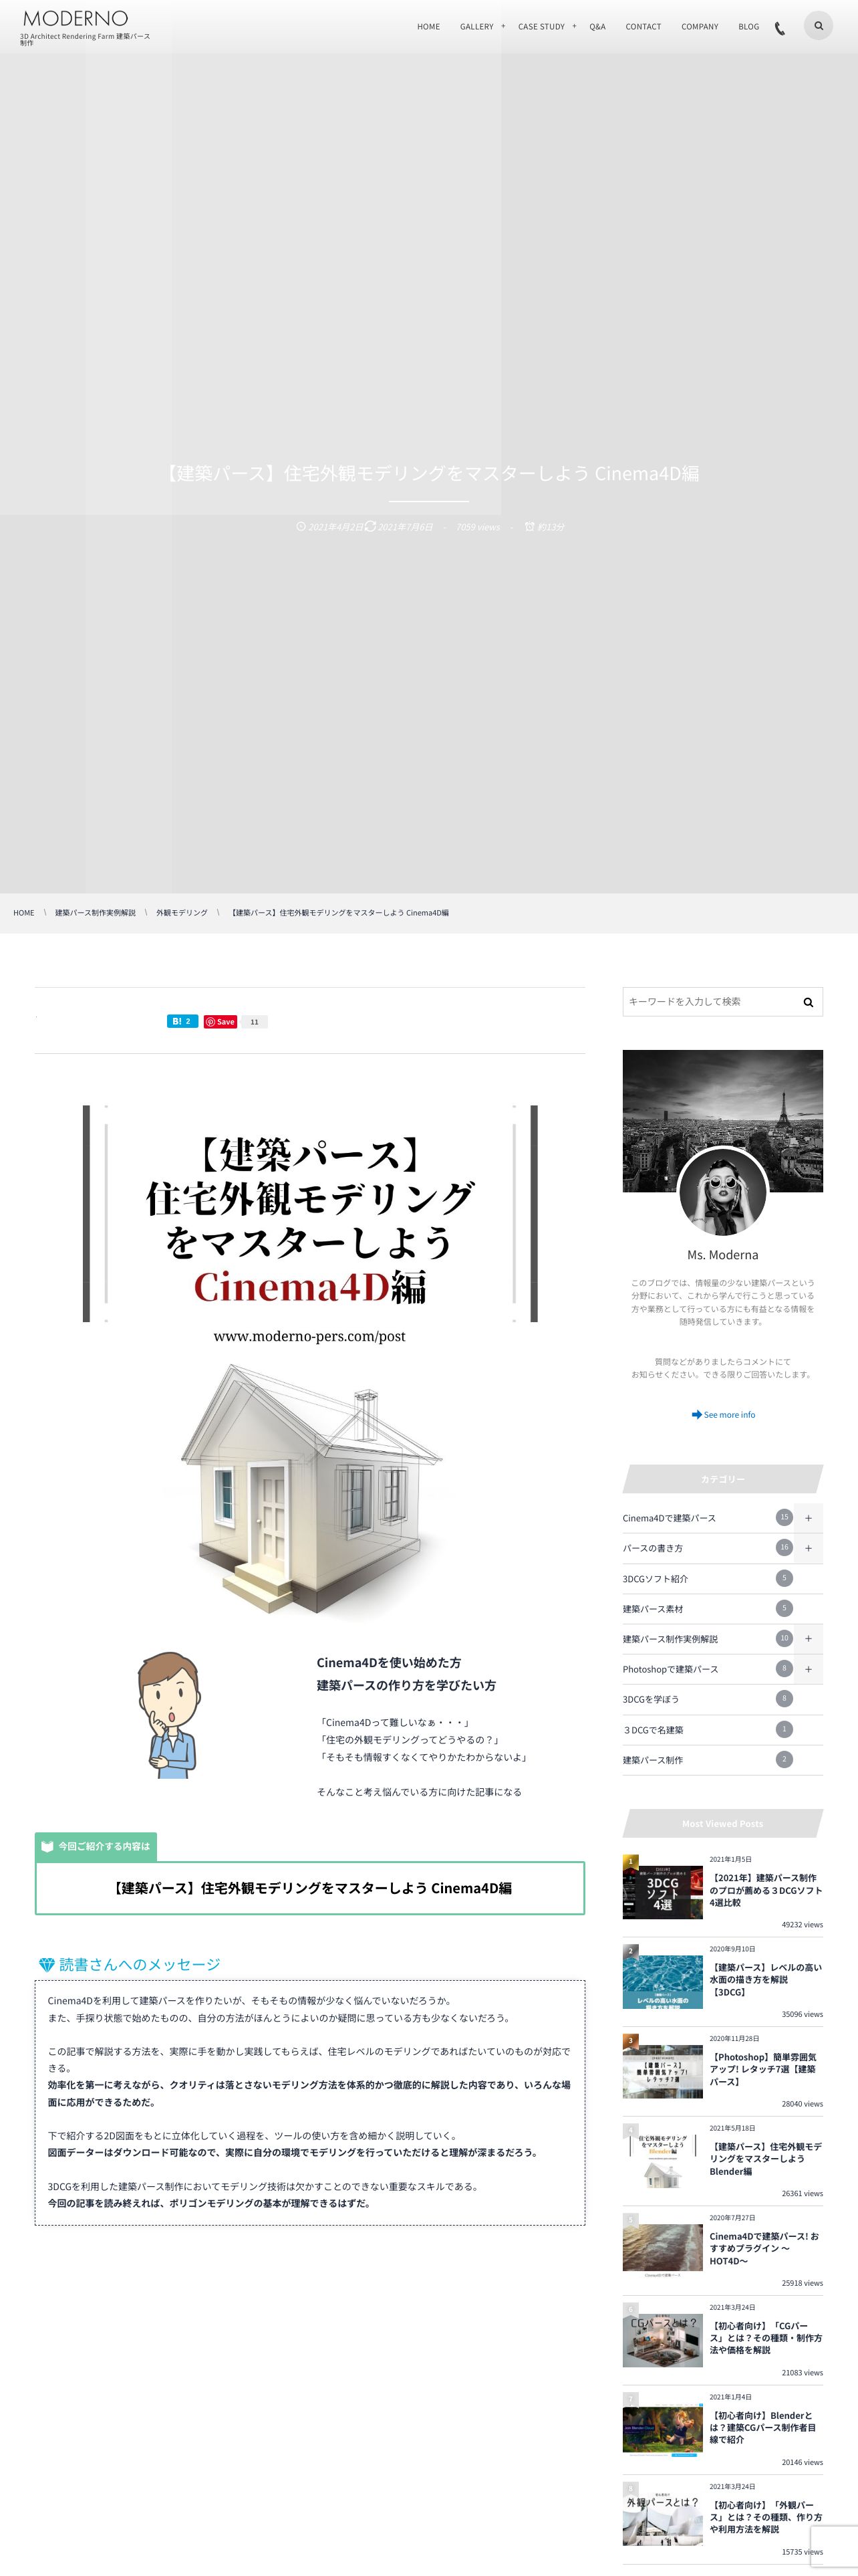Open the レベルの高い水面の描き方 post title
Image resolution: width=858 pixels, height=2576 pixels.
pyautogui.click(x=766, y=1980)
